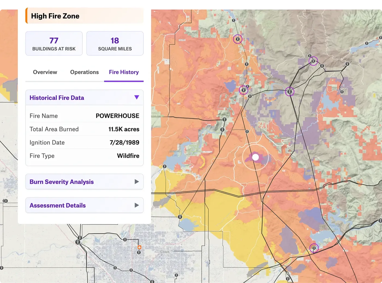This screenshot has width=382, height=283.
Task: Click the 18 Square Miles card
Action: pos(115,44)
